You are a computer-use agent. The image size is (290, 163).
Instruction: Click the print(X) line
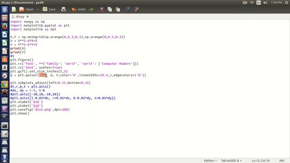pyautogui.click(x=18, y=48)
